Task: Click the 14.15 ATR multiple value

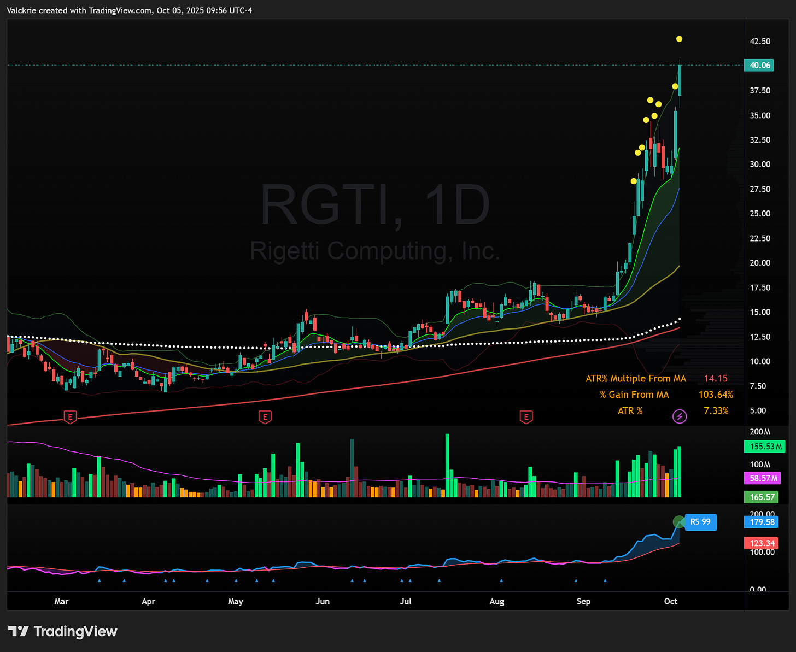Action: coord(716,378)
